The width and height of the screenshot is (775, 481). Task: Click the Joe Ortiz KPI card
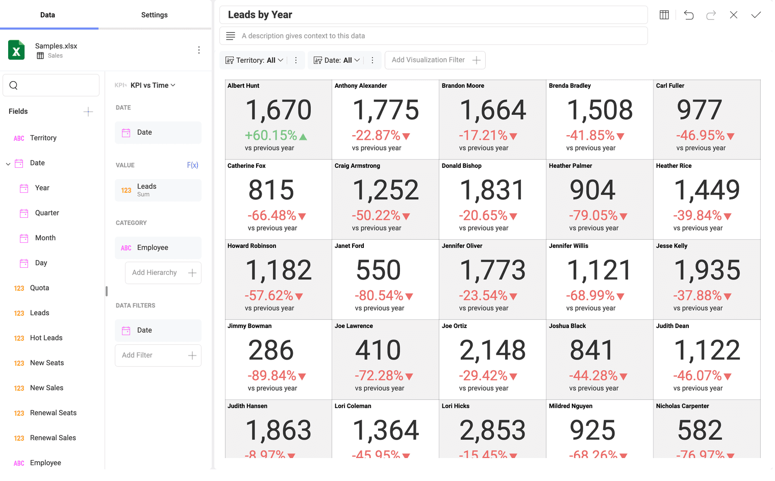(493, 360)
